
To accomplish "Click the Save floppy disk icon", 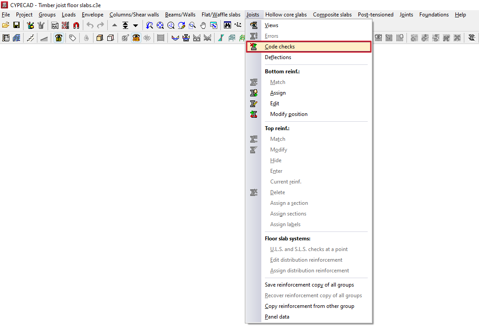I will (x=16, y=25).
